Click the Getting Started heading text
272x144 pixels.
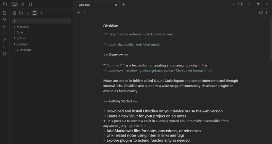[120, 101]
